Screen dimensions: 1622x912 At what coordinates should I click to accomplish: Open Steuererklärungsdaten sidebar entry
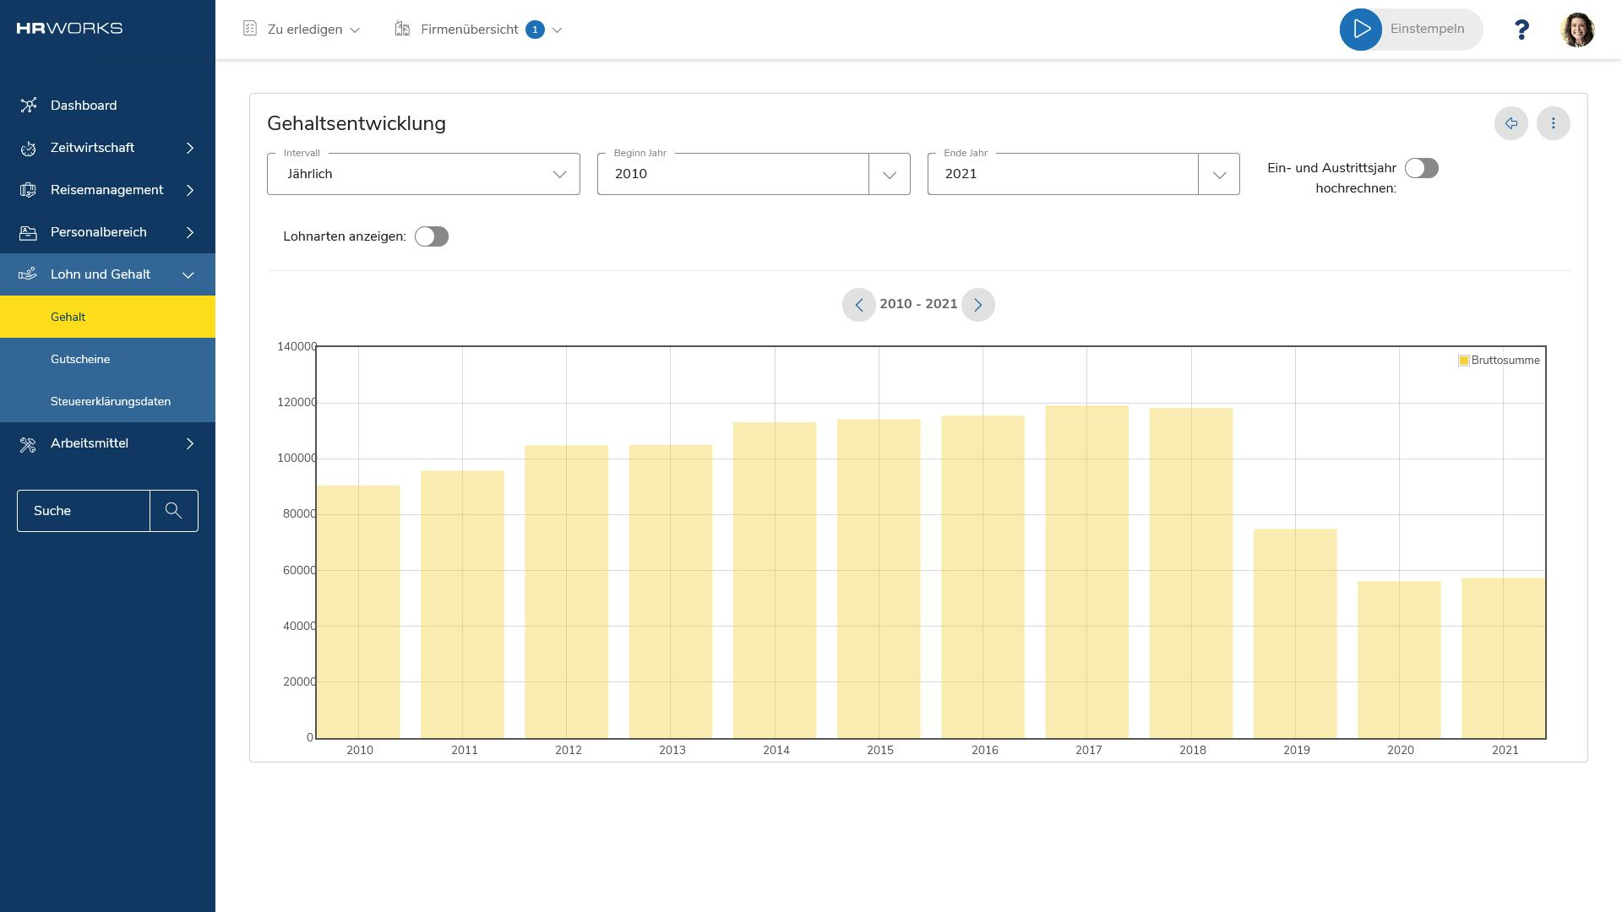[111, 401]
